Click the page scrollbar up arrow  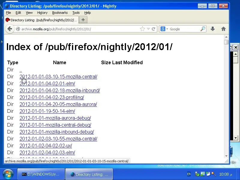pos(226,37)
